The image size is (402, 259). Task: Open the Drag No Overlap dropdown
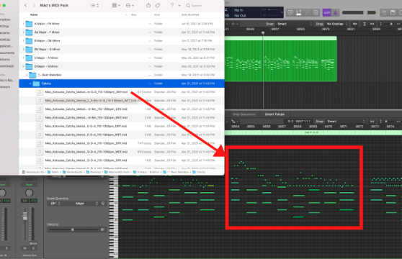click(x=337, y=24)
